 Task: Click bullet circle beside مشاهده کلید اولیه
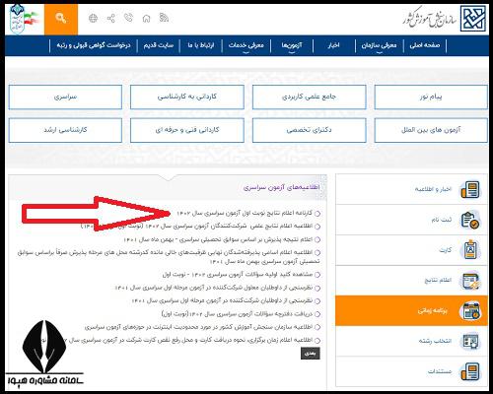[317, 275]
